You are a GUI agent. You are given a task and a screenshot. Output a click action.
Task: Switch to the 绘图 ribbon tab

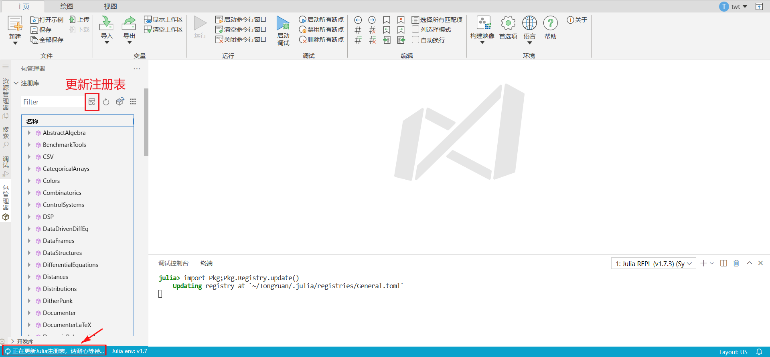point(67,6)
